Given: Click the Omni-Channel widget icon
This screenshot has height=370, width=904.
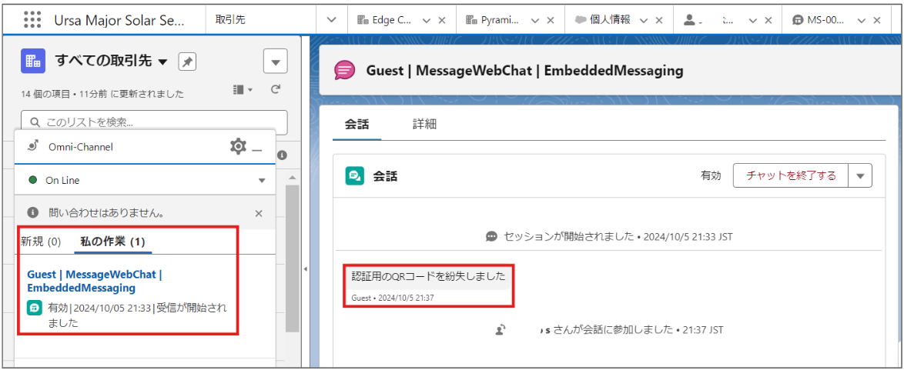Looking at the screenshot, I should click(x=33, y=146).
